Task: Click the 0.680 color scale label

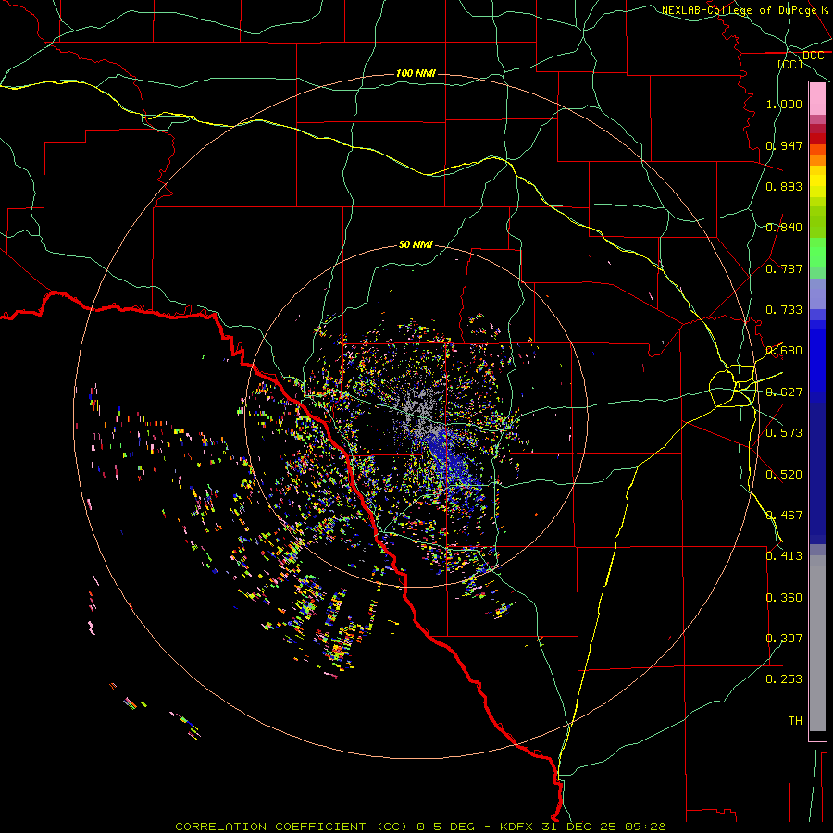Action: tap(784, 351)
